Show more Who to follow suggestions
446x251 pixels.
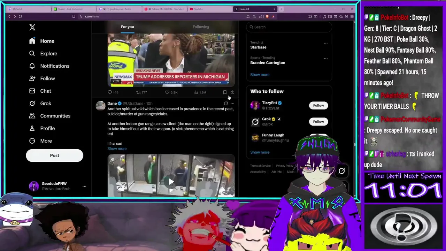click(260, 152)
